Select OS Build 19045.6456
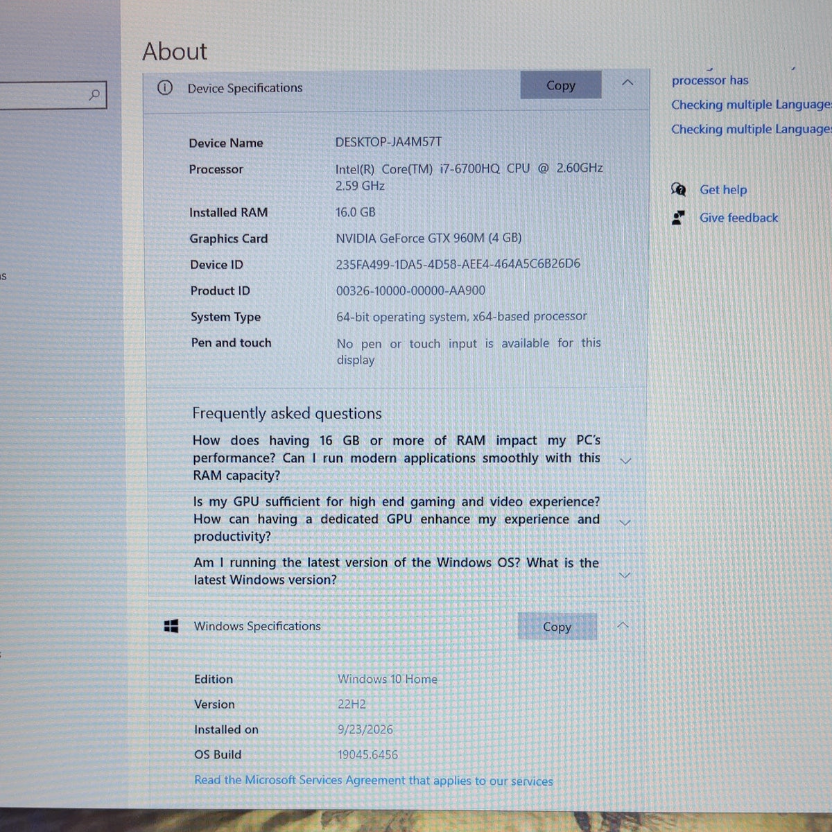The width and height of the screenshot is (832, 832). click(x=368, y=754)
